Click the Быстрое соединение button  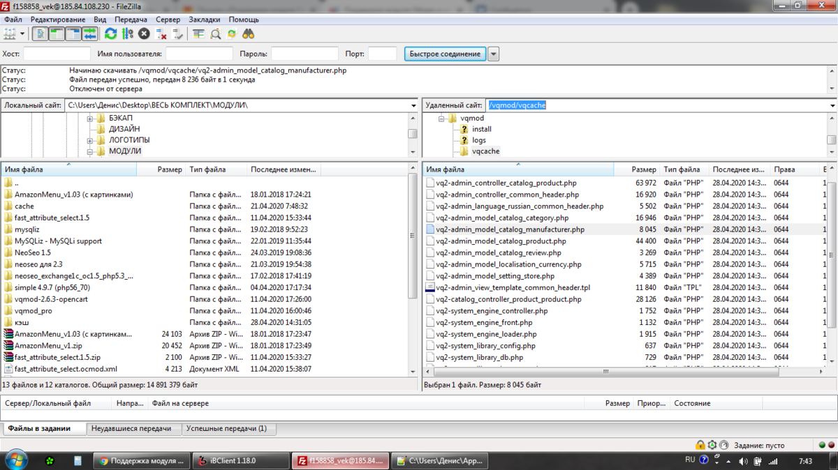click(x=445, y=54)
